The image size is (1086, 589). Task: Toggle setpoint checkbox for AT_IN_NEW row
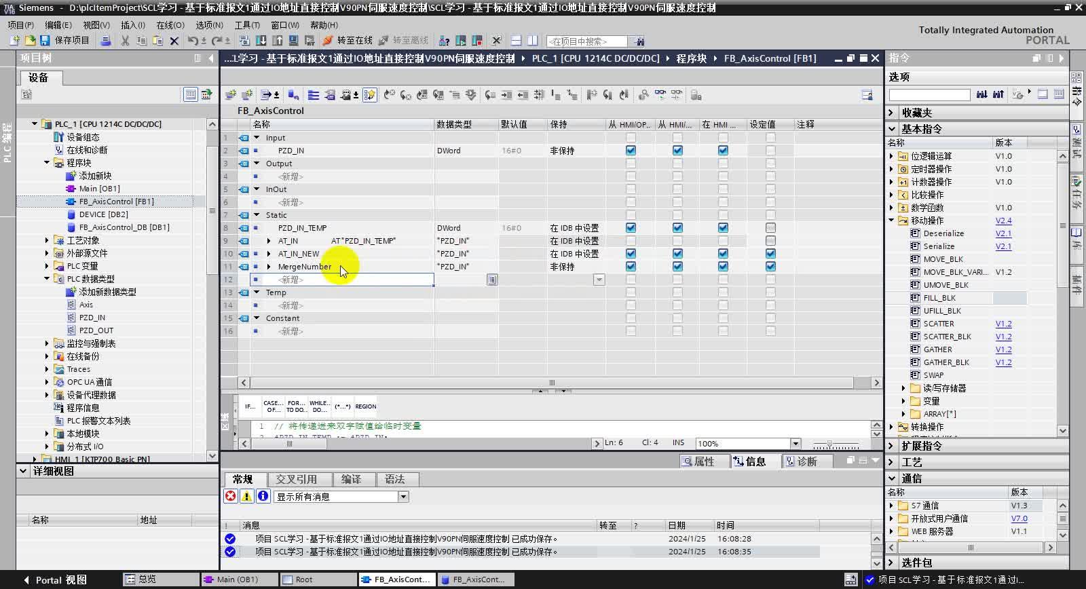click(770, 254)
